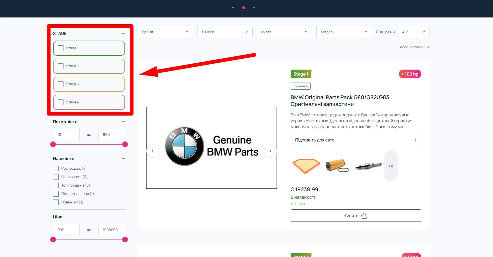Viewport: 493px width, 257px height.
Task: Expand the Підходить для авто section
Action: 356,140
